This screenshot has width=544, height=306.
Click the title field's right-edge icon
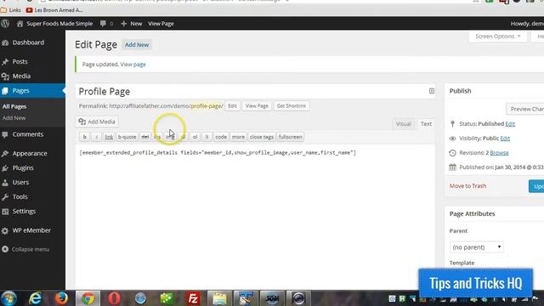click(x=431, y=91)
